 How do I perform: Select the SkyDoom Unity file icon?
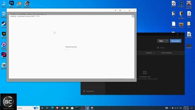[189, 35]
